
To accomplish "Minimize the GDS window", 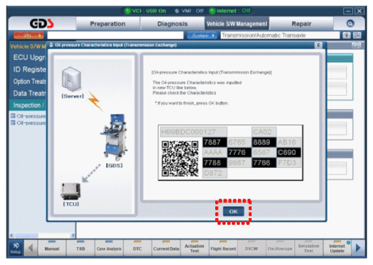I will (x=347, y=11).
